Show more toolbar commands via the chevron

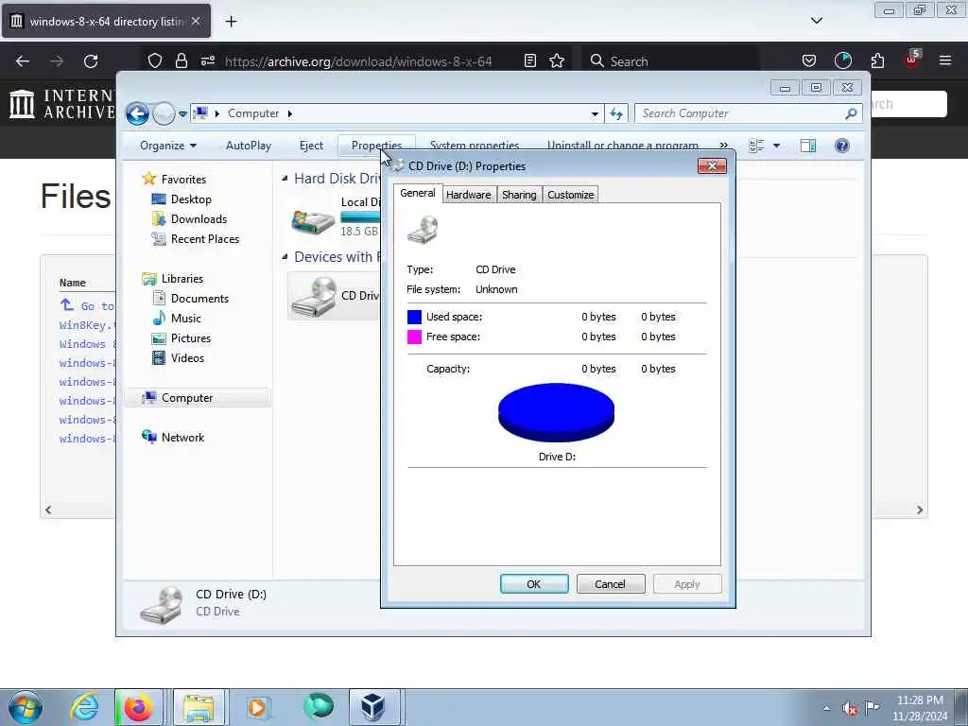[x=723, y=145]
